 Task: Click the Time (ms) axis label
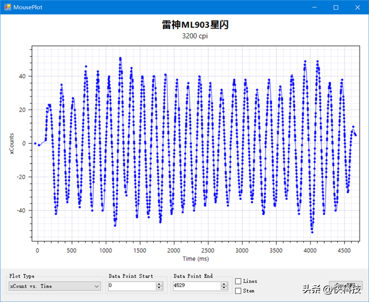point(196,259)
